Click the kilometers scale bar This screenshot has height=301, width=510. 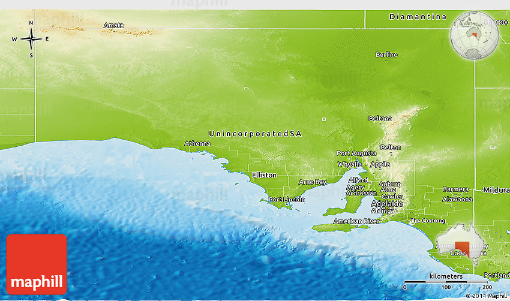tap(445, 280)
